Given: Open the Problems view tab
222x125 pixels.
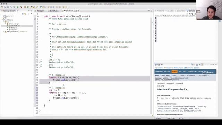Looking at the screenshot, I should 160,11.
